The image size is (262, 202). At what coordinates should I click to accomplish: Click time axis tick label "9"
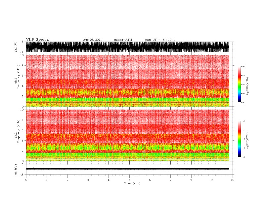pos(212,180)
